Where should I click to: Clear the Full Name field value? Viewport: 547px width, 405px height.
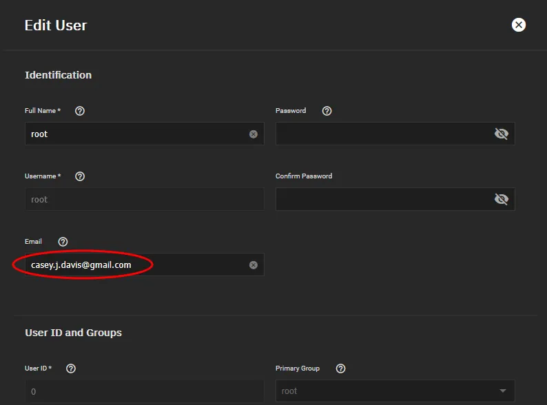254,134
